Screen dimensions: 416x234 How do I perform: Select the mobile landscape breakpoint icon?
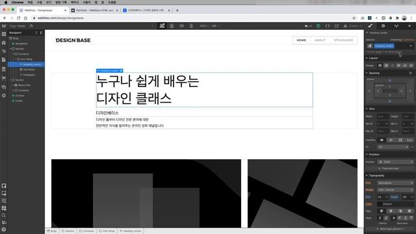(x=181, y=26)
